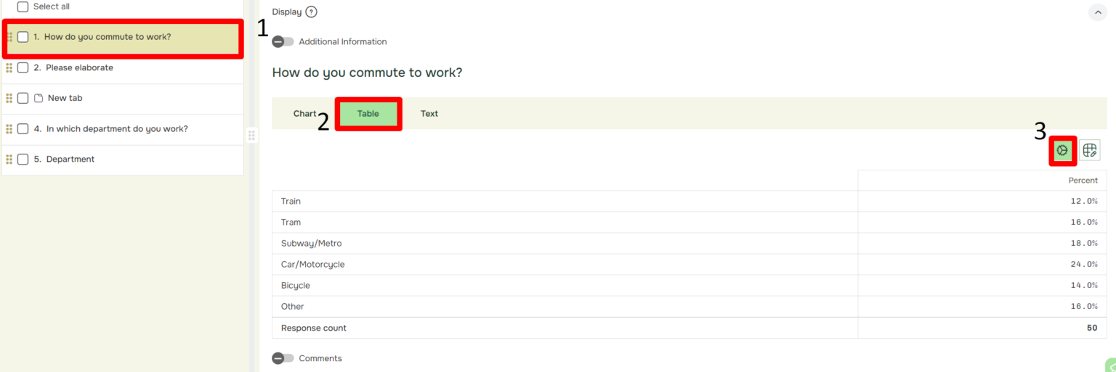
Task: Enable the Additional Information toggle
Action: click(x=283, y=42)
